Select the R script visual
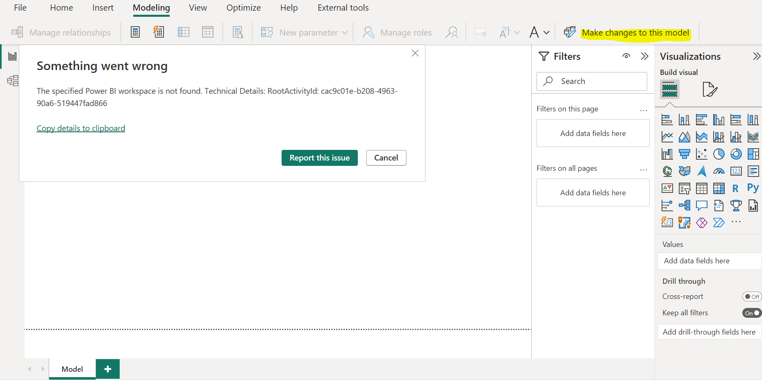Screen dimensions: 762x380 point(735,188)
